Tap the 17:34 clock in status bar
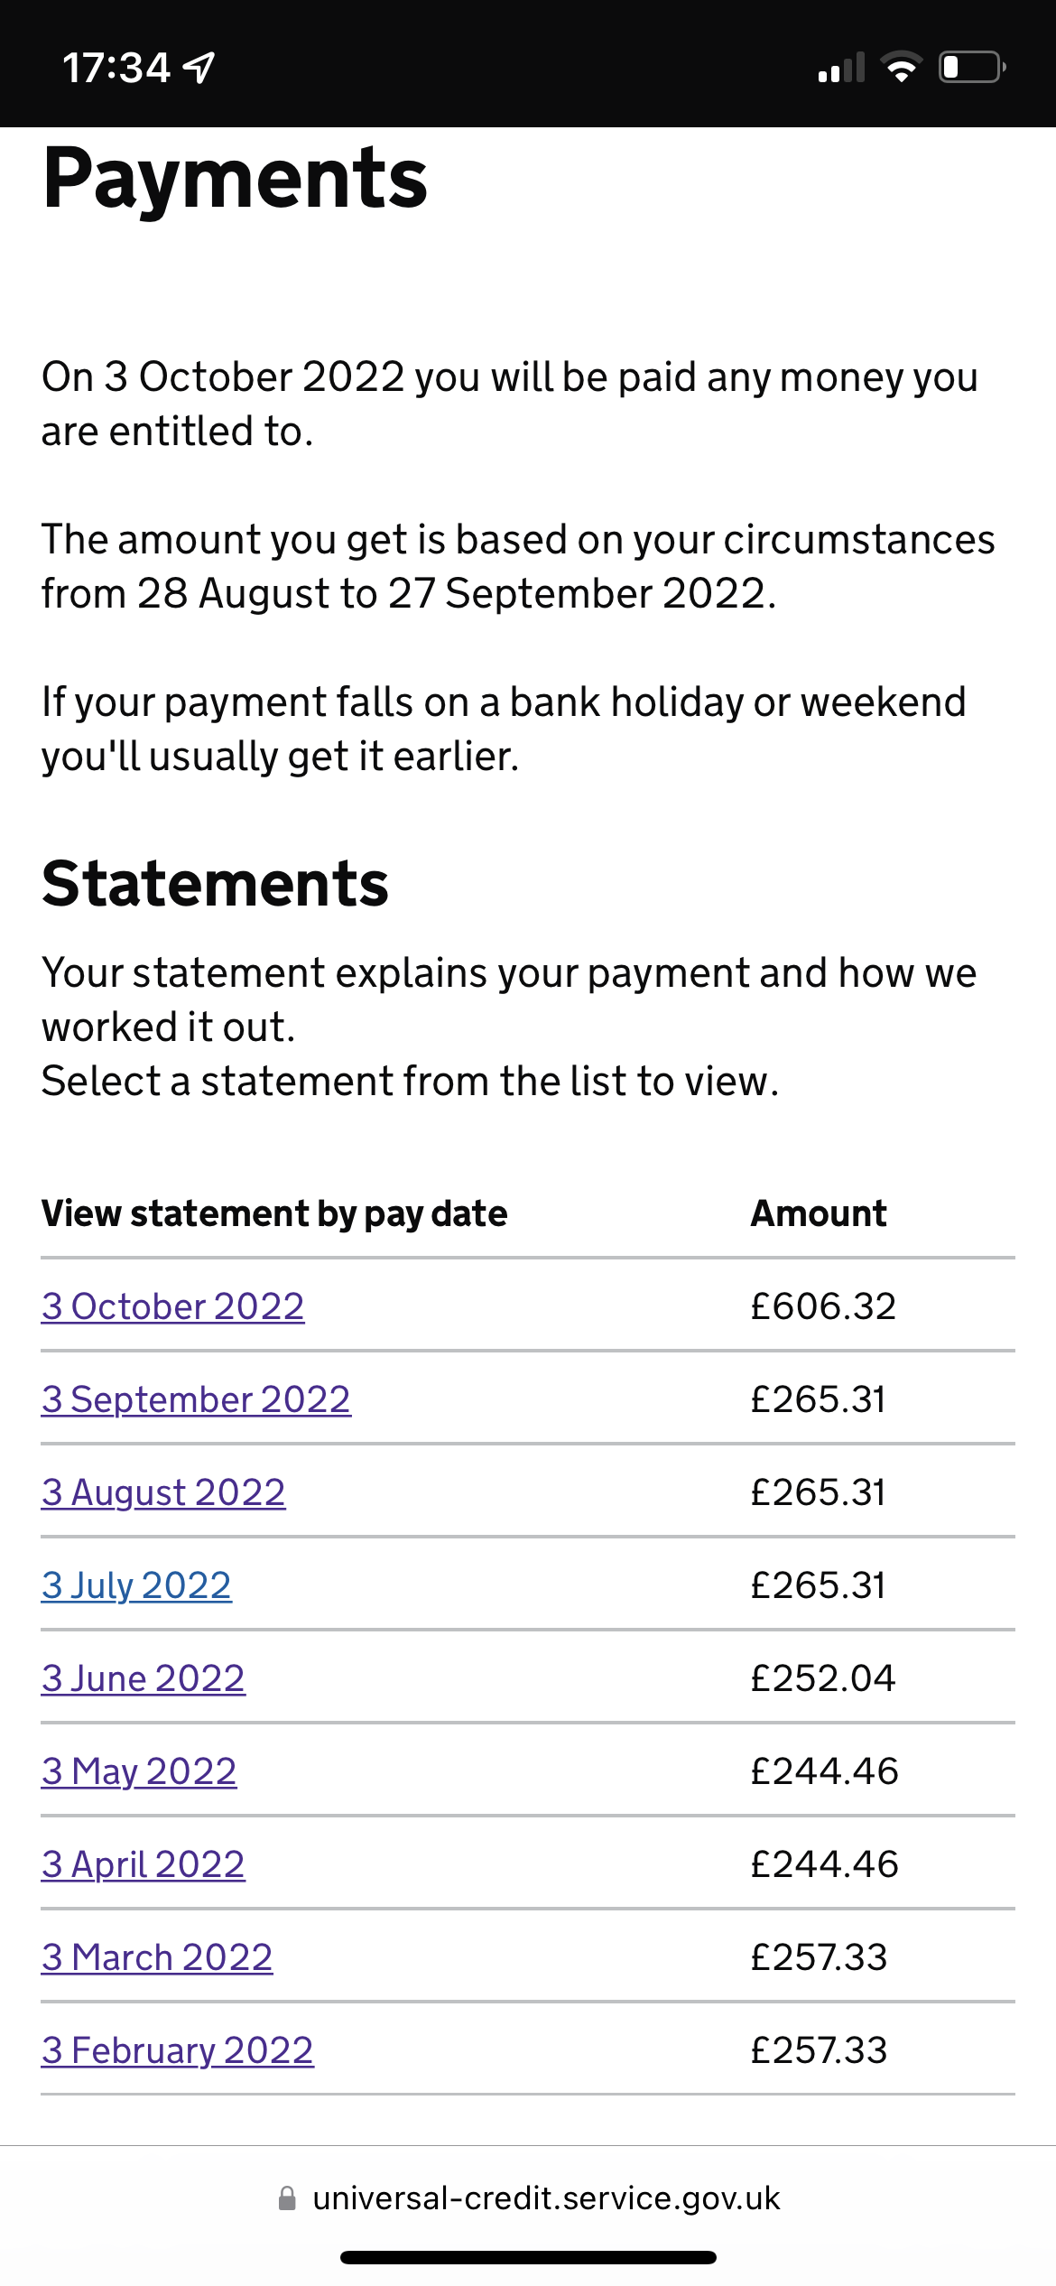Image resolution: width=1056 pixels, height=2286 pixels. tap(116, 68)
